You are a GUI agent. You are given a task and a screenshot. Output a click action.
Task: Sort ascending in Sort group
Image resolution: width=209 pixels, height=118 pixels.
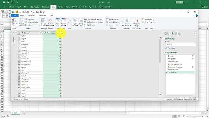point(69,19)
